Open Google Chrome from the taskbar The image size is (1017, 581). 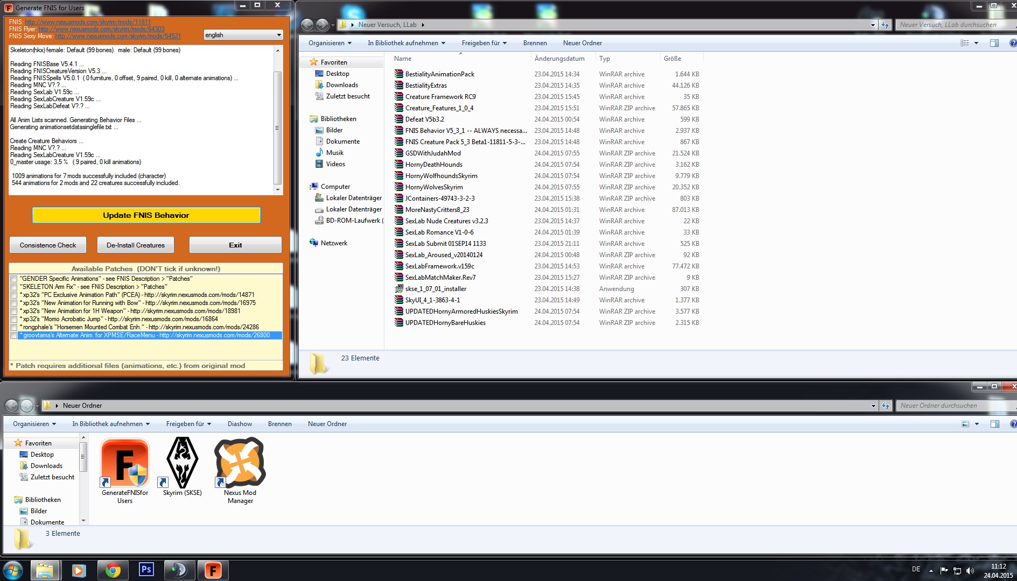(x=113, y=570)
